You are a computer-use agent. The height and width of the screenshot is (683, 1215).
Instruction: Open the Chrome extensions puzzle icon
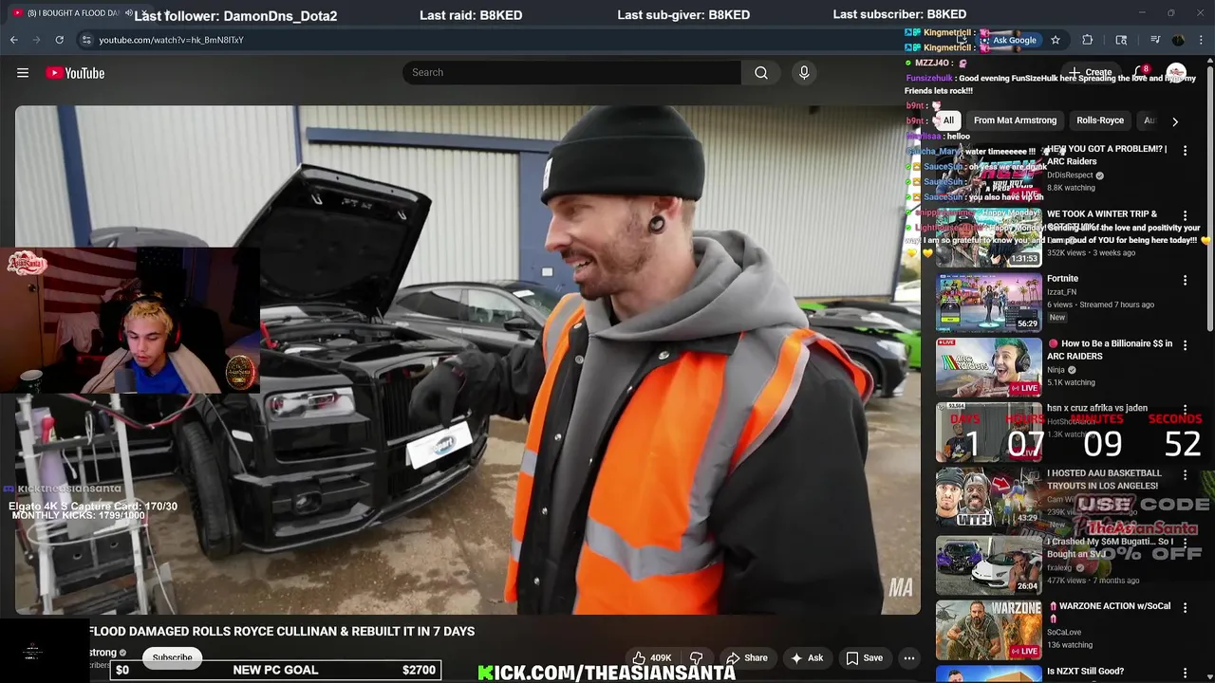tap(1088, 40)
